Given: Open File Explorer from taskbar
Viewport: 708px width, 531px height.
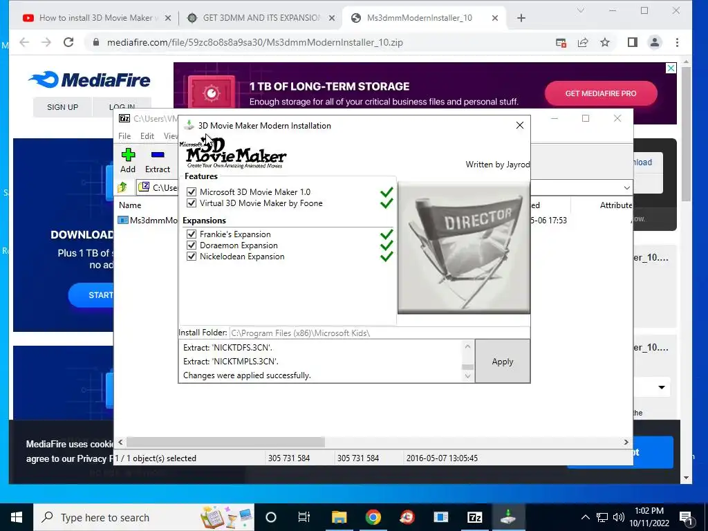Looking at the screenshot, I should 339,517.
